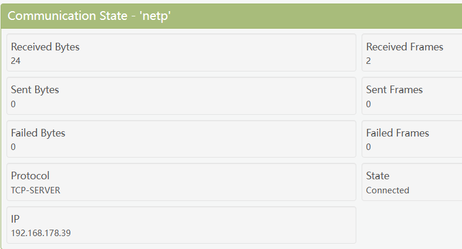Select the Failed Frames label
The height and width of the screenshot is (249, 462).
[x=397, y=133]
